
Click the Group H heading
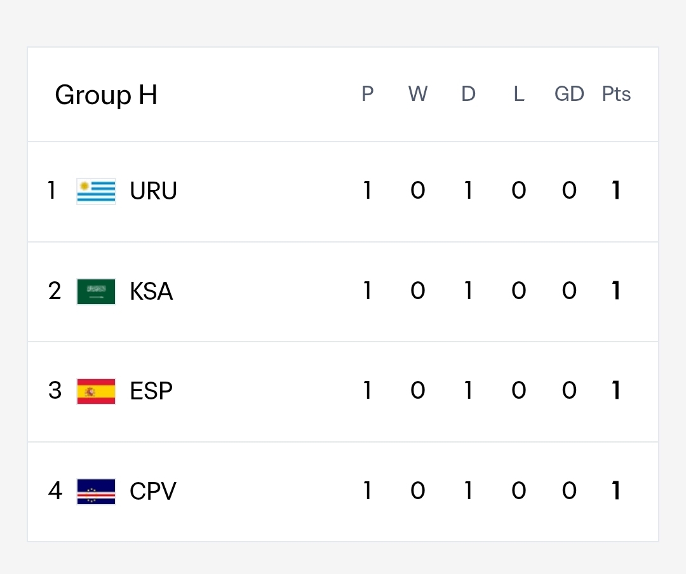tap(106, 95)
